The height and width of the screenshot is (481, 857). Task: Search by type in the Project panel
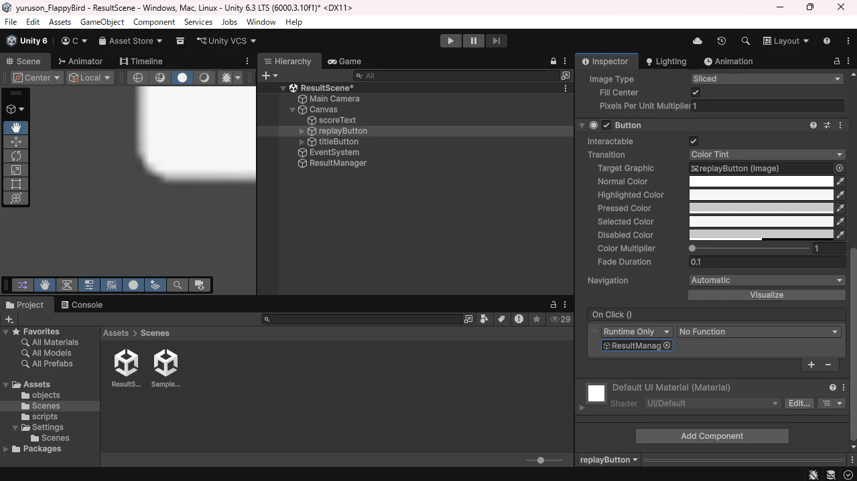(484, 319)
